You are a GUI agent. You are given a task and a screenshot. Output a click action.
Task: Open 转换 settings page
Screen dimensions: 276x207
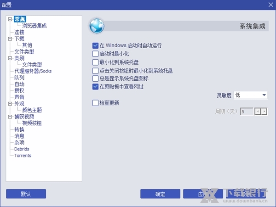coord(19,129)
